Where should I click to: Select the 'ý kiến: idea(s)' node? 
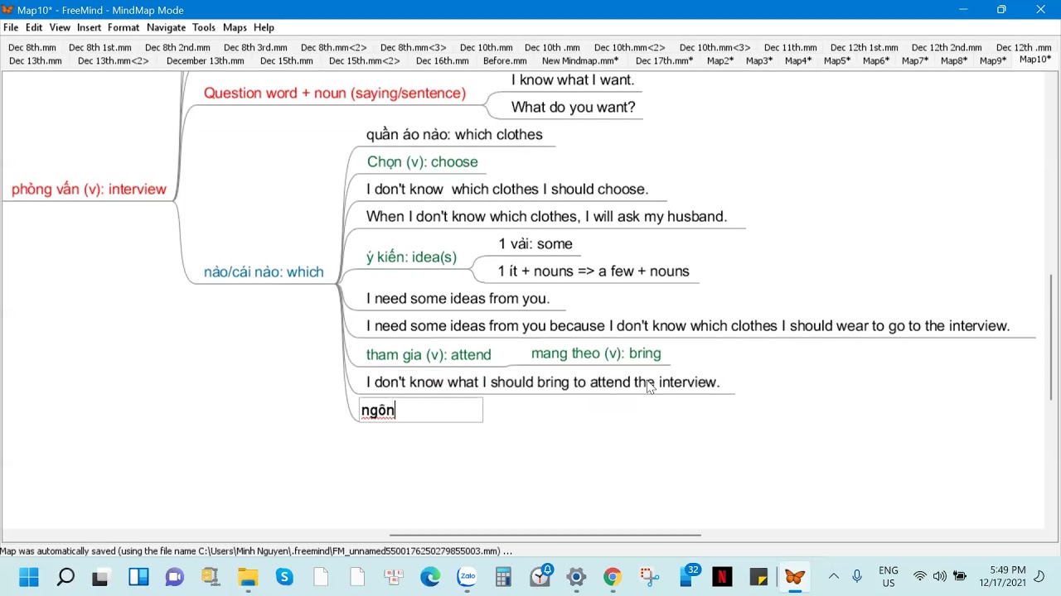pyautogui.click(x=411, y=257)
